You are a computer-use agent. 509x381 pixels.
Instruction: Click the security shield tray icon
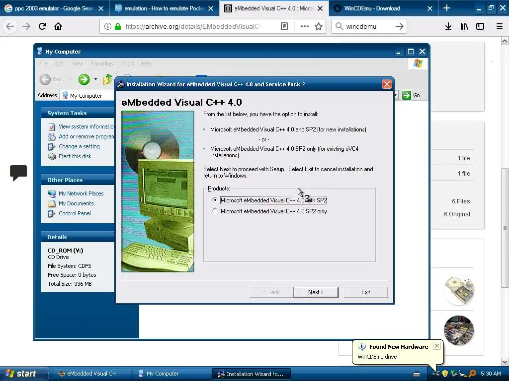(445, 374)
